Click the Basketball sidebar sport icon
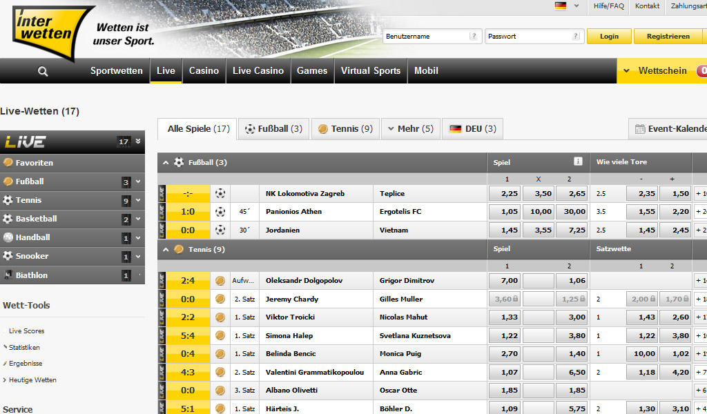Viewport: 707px width, 414px height. coord(8,219)
